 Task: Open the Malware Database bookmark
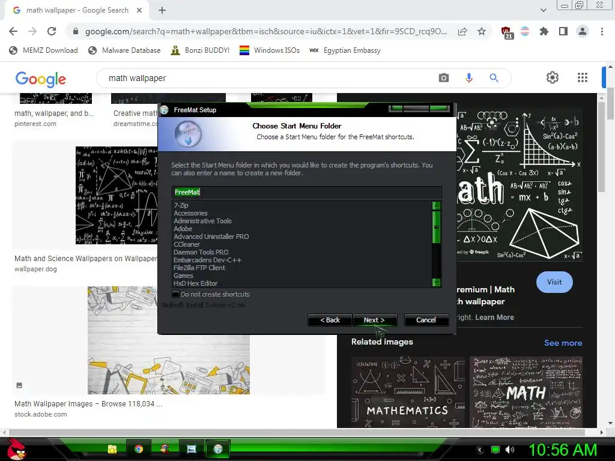coord(124,50)
